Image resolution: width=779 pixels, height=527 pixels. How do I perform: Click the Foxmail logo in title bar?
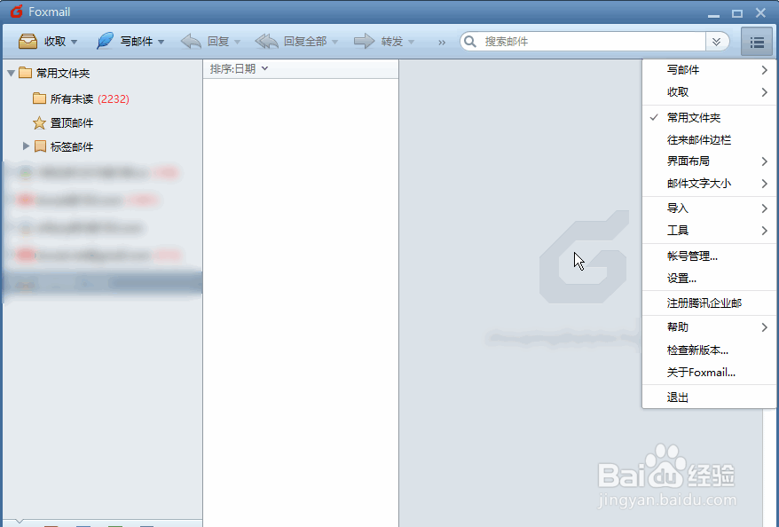(x=16, y=12)
